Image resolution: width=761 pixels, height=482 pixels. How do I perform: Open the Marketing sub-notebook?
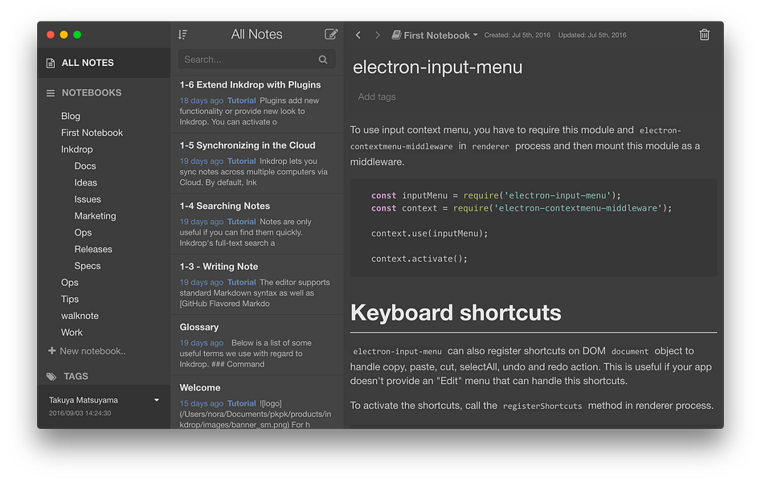tap(95, 215)
